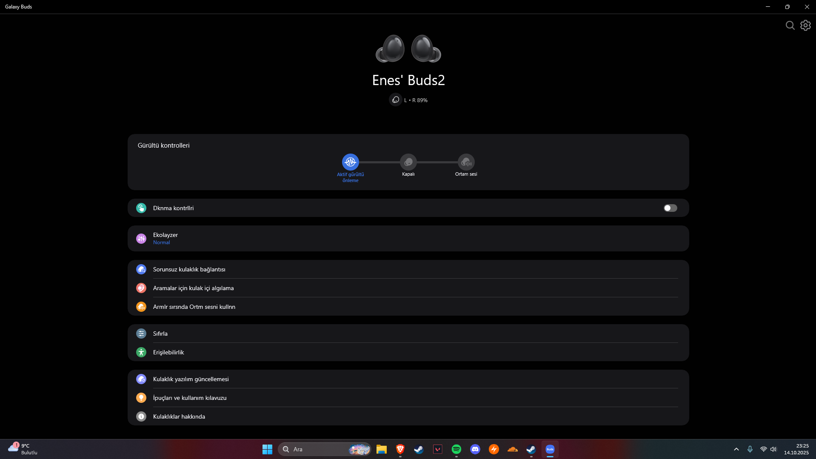Click the ambient sound during calls icon
Viewport: 816px width, 459px height.
coord(141,307)
